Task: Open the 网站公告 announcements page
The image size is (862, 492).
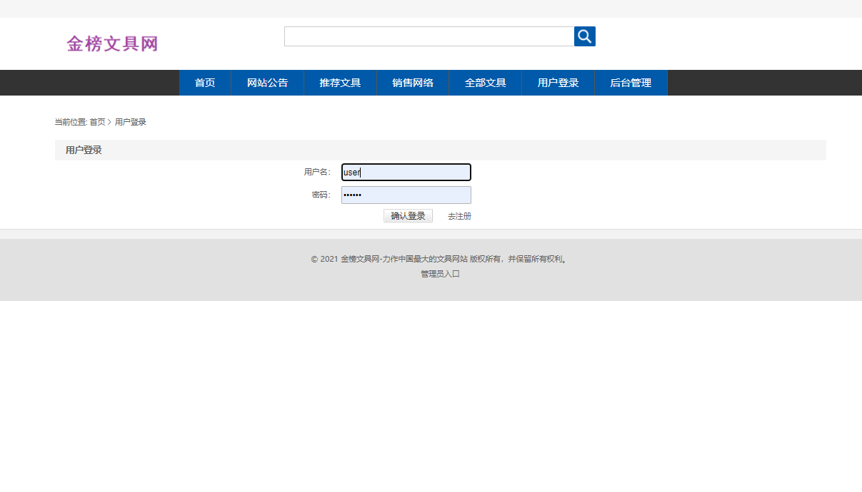Action: tap(266, 82)
